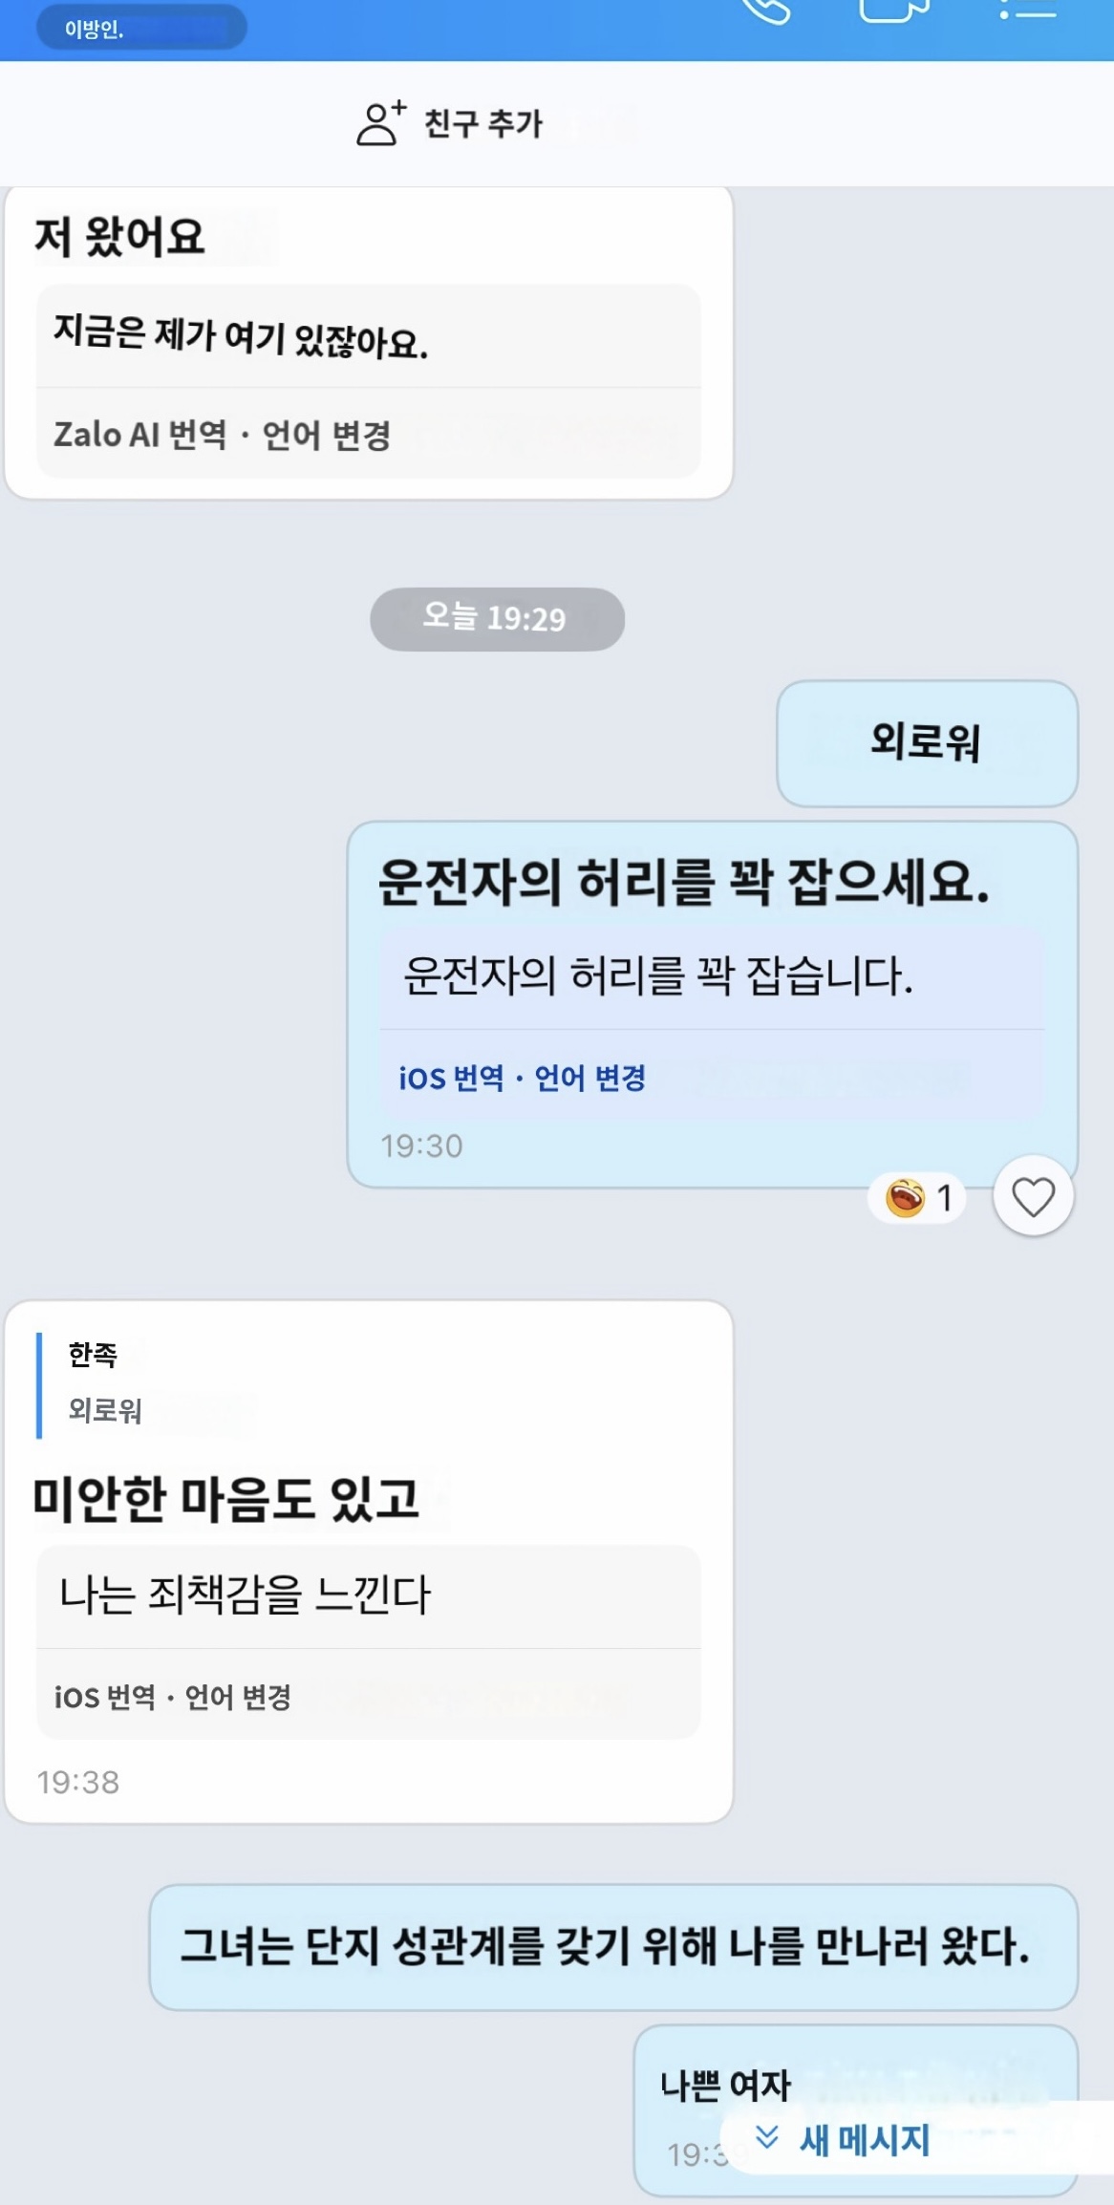Screen dimensions: 1114x2205
Task: Change language under the Zalo AI translation
Action: pos(326,436)
